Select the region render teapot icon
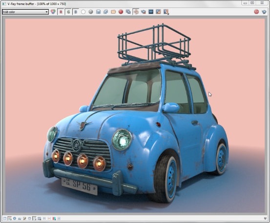This screenshot has width=270, height=223. click(x=143, y=12)
